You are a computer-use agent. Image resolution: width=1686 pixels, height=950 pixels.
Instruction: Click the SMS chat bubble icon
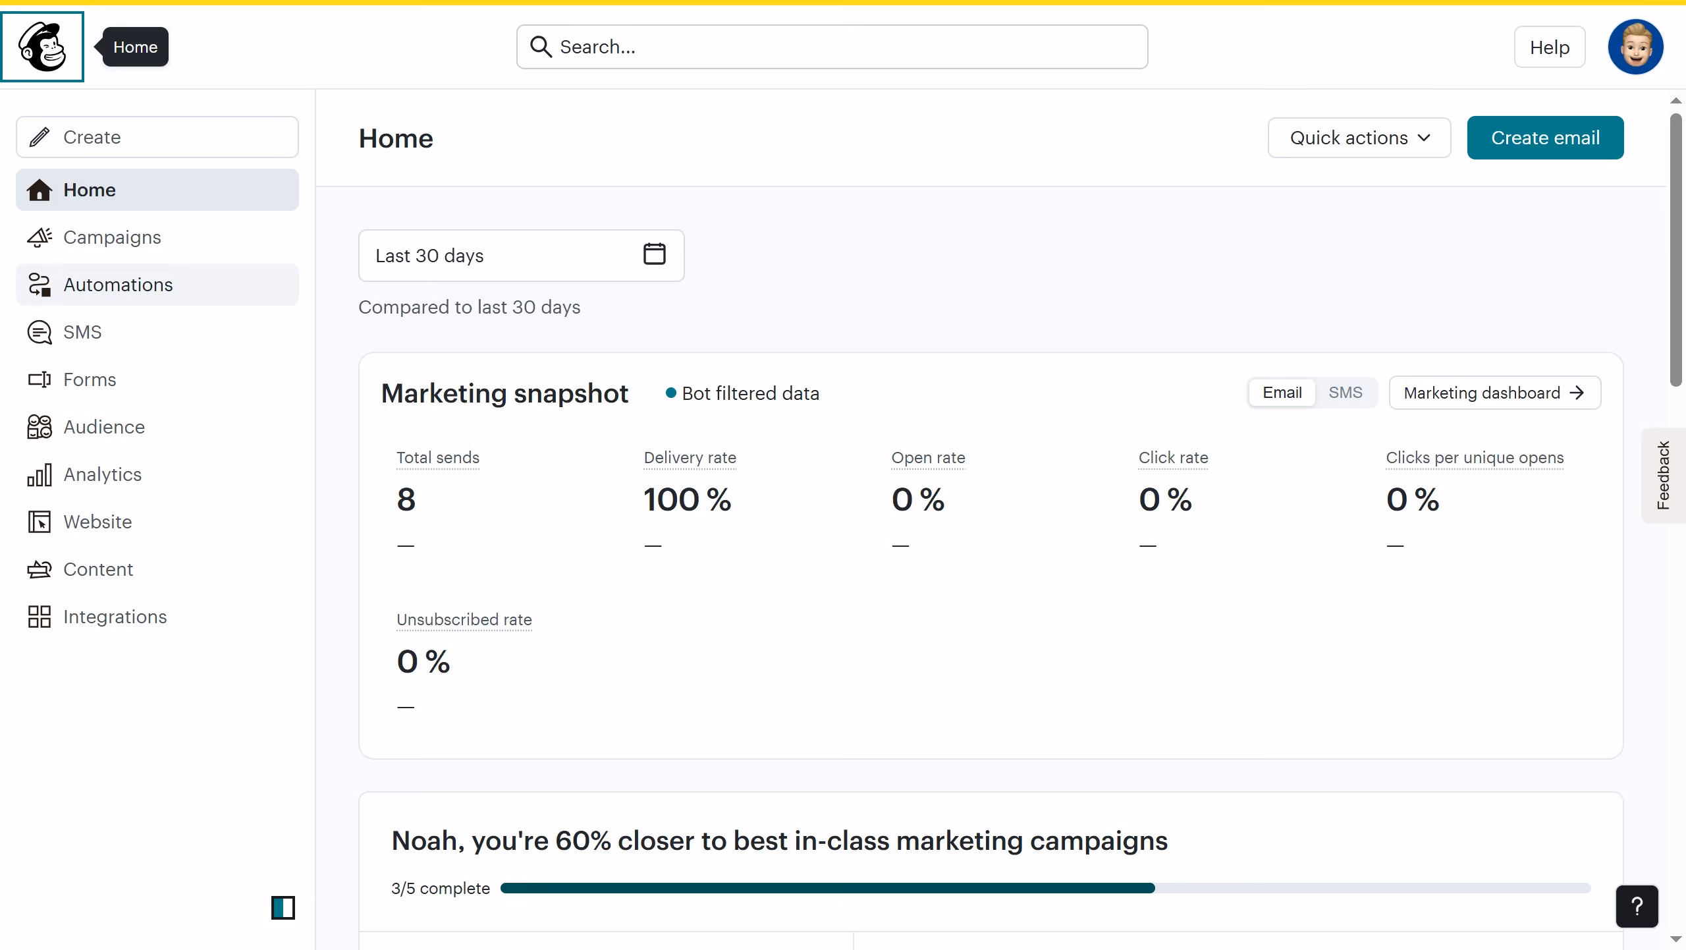click(40, 332)
